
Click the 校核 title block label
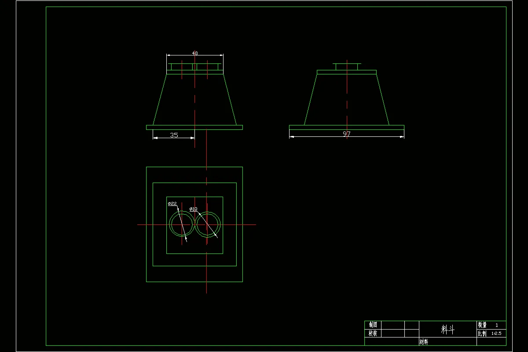pos(373,333)
